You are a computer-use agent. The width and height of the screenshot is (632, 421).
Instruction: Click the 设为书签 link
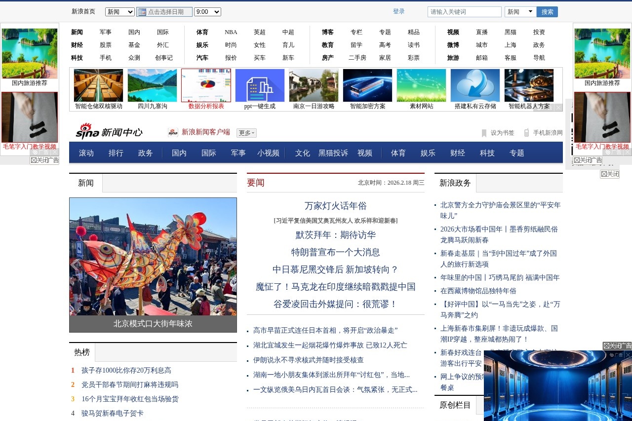(x=503, y=133)
